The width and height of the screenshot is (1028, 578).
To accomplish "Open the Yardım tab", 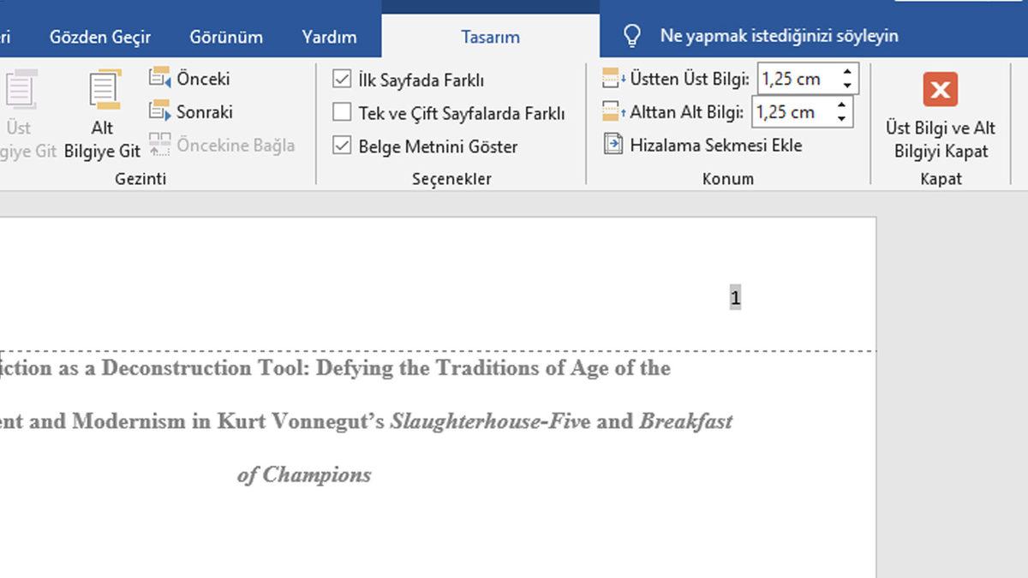I will point(329,37).
